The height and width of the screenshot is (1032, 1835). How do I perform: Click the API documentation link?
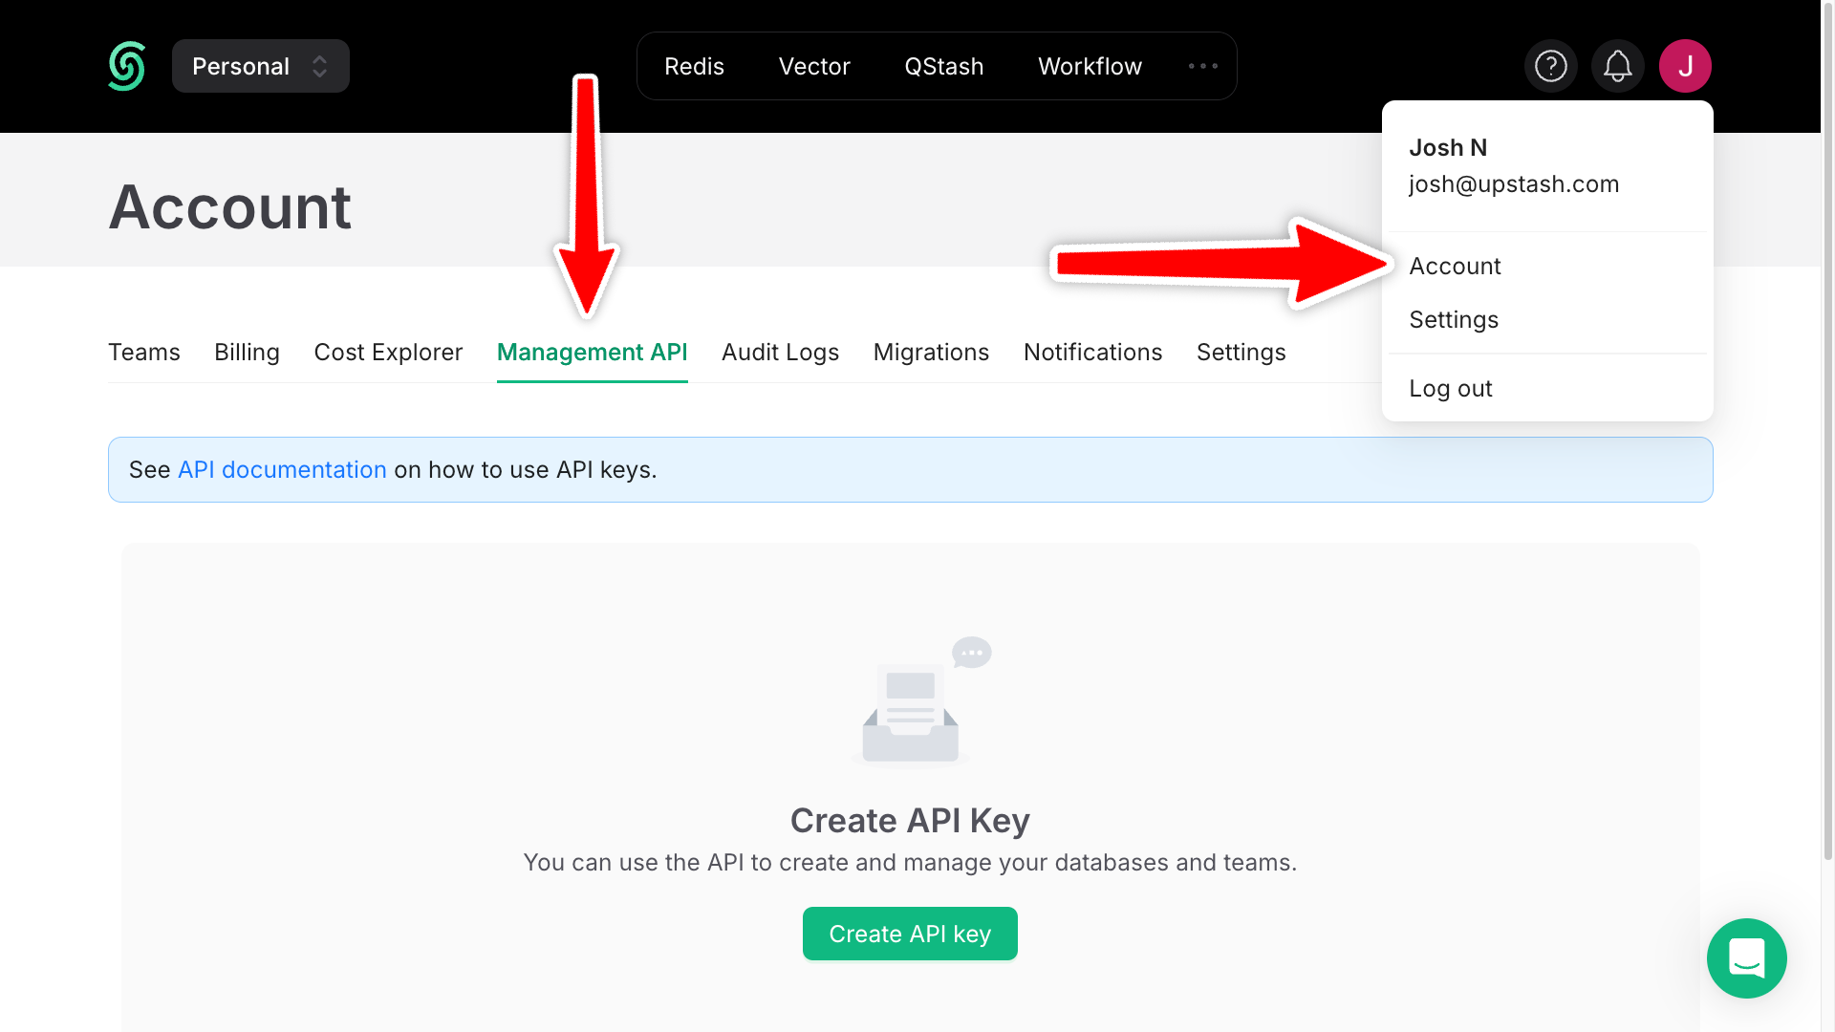(282, 470)
